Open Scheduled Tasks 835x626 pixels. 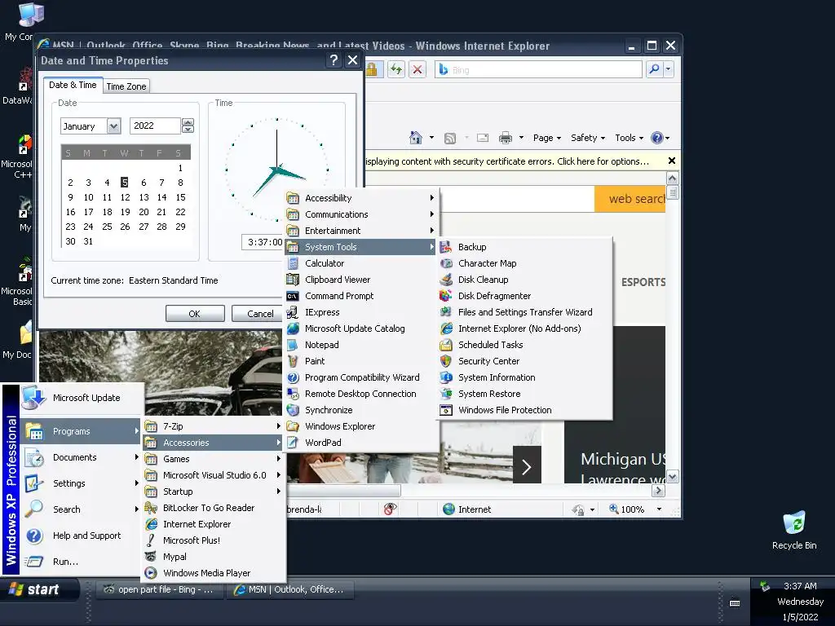click(x=524, y=345)
